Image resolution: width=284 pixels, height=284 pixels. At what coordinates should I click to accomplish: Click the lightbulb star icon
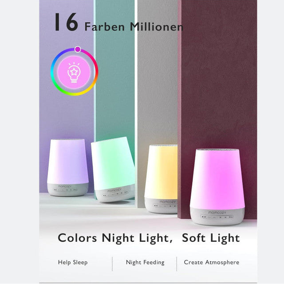coord(74,72)
